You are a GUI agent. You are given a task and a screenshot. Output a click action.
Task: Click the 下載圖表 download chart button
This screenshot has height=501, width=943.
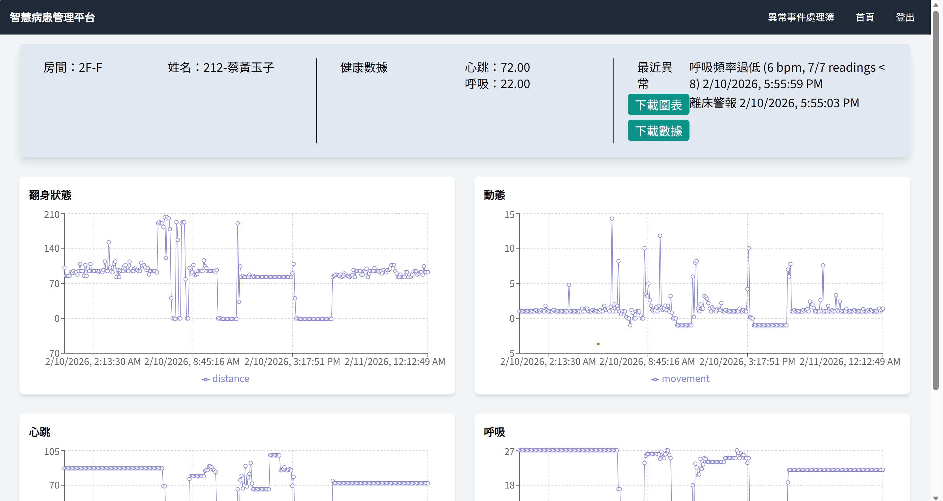[658, 105]
